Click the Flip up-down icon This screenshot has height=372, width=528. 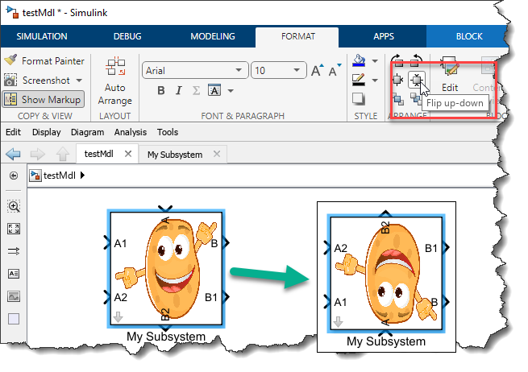(416, 80)
